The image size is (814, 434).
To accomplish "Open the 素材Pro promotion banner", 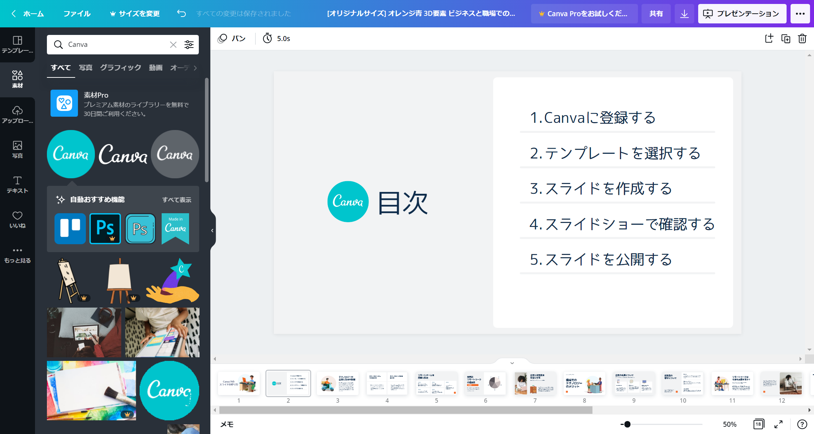I will [x=123, y=104].
